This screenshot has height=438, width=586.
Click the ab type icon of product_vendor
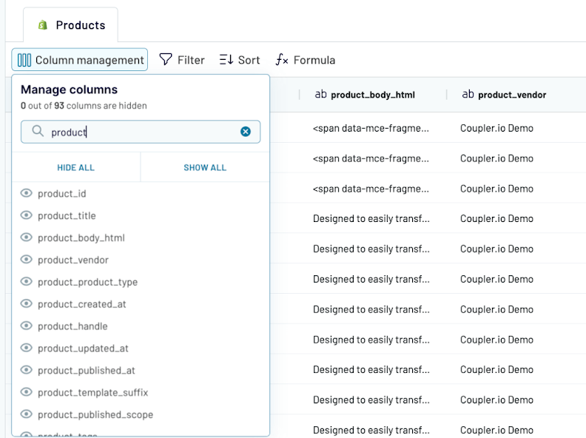coord(468,94)
